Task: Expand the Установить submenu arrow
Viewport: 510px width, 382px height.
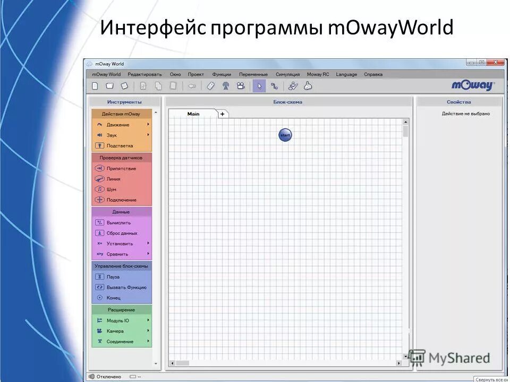Action: [x=148, y=244]
